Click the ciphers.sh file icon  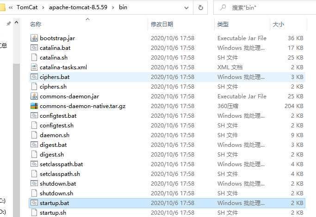(x=34, y=86)
